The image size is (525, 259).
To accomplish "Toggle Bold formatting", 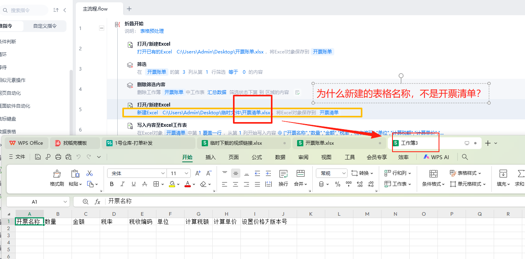I will tap(112, 184).
